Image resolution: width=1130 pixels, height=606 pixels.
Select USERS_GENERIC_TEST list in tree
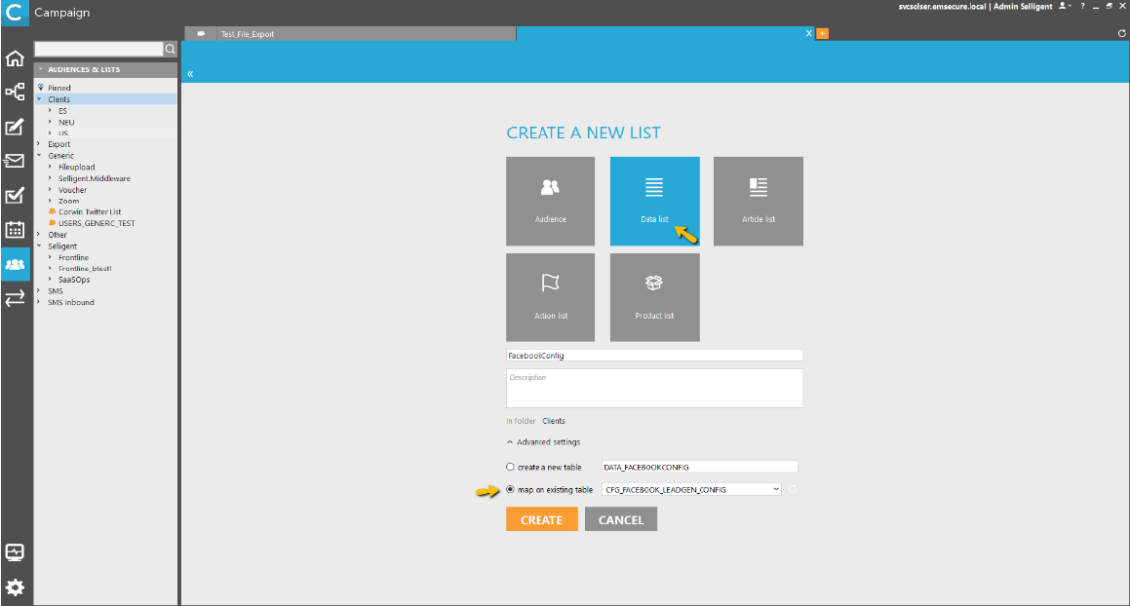[x=96, y=223]
